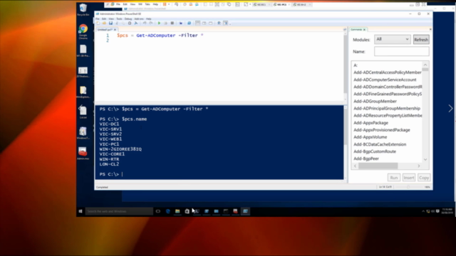The image size is (456, 256).
Task: Click the Cut scissors icon in ISE toolbar
Action: tap(117, 23)
